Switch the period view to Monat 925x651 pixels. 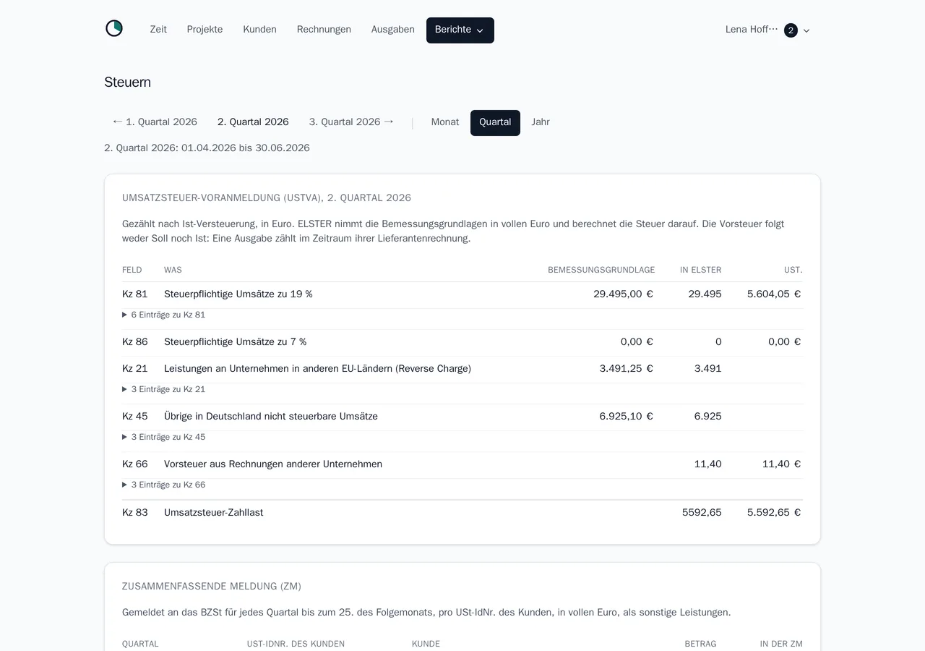[x=445, y=122]
